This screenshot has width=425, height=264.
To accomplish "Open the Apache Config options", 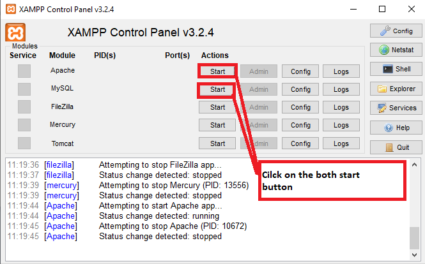I will pyautogui.click(x=300, y=71).
